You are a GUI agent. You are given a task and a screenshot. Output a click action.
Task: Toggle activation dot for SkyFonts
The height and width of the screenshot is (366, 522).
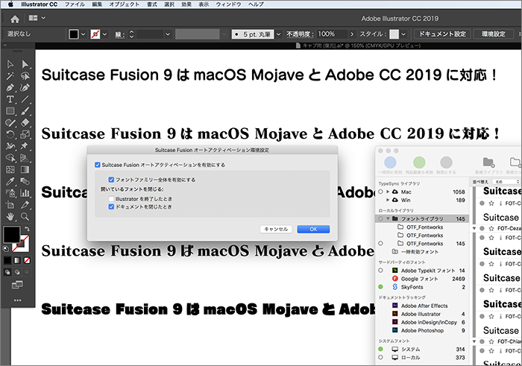(x=380, y=287)
